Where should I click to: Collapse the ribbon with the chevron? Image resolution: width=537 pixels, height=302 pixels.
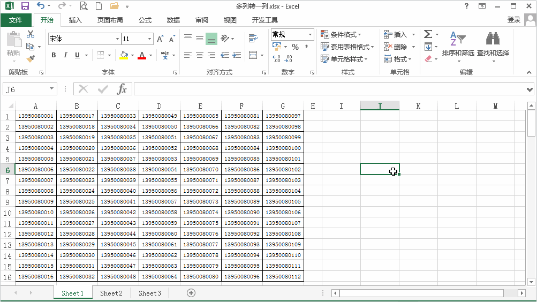pos(529,72)
